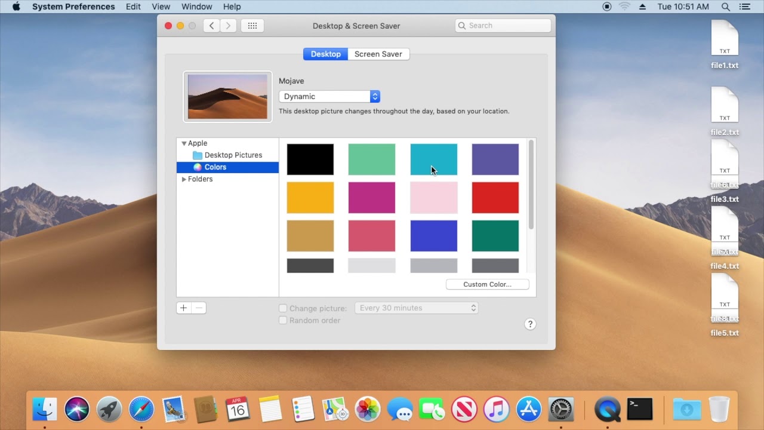Click the Wi-Fi status icon
The width and height of the screenshot is (764, 430).
point(624,7)
